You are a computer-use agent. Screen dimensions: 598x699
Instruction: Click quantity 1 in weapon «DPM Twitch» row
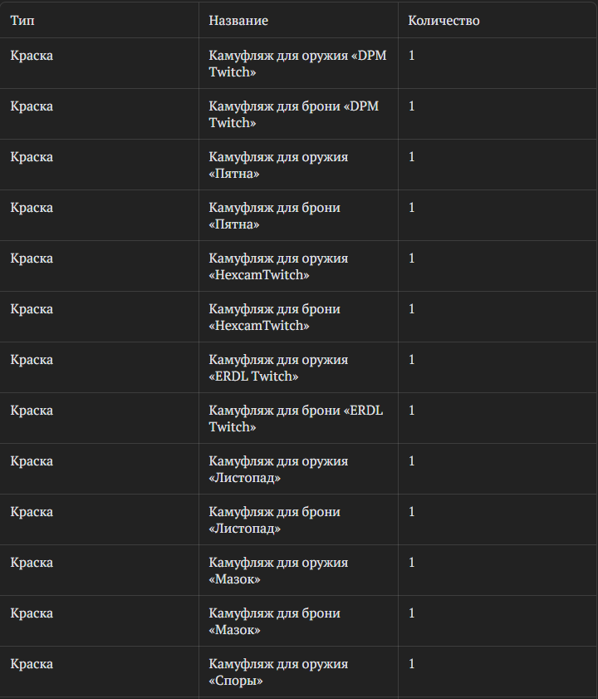click(412, 56)
